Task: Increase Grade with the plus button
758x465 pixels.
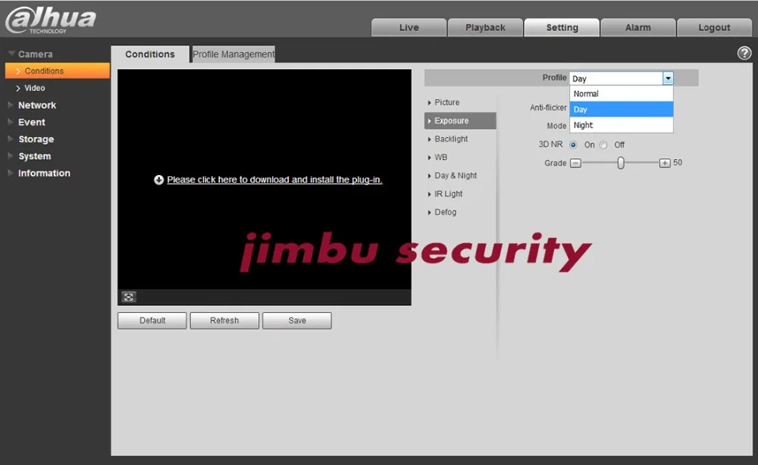Action: [x=665, y=164]
